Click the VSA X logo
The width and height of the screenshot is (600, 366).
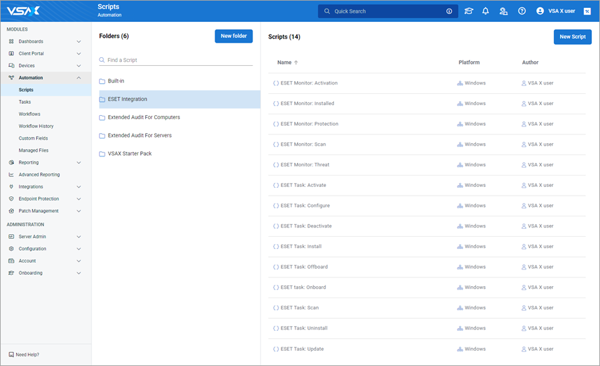[23, 11]
